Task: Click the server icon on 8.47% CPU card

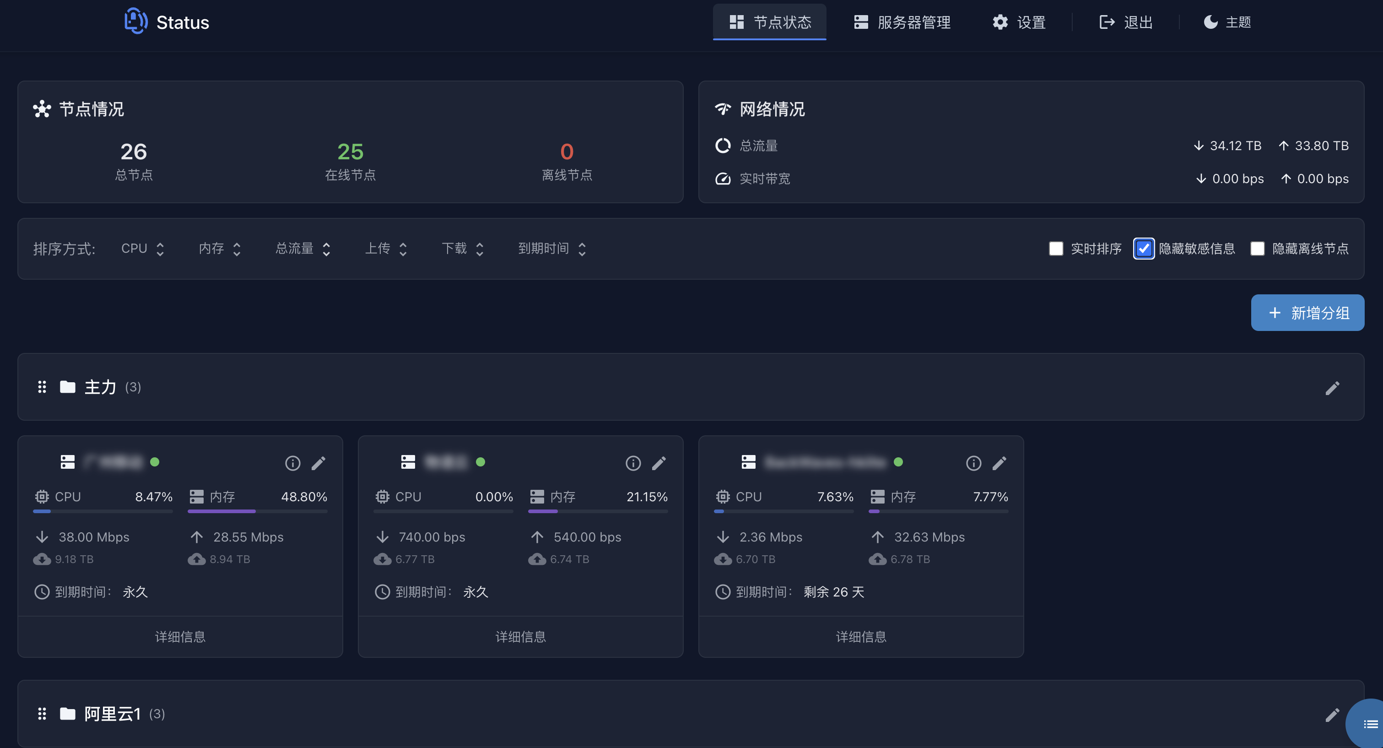Action: pyautogui.click(x=68, y=462)
